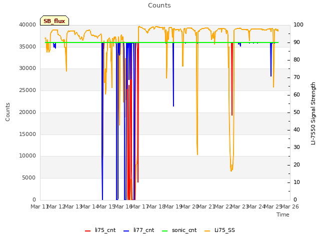Click orange Li75_SS legend color marker

coord(207,231)
